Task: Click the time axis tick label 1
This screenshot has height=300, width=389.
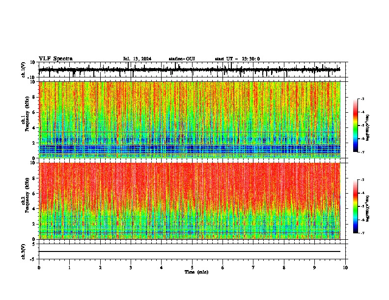Action: (x=70, y=268)
